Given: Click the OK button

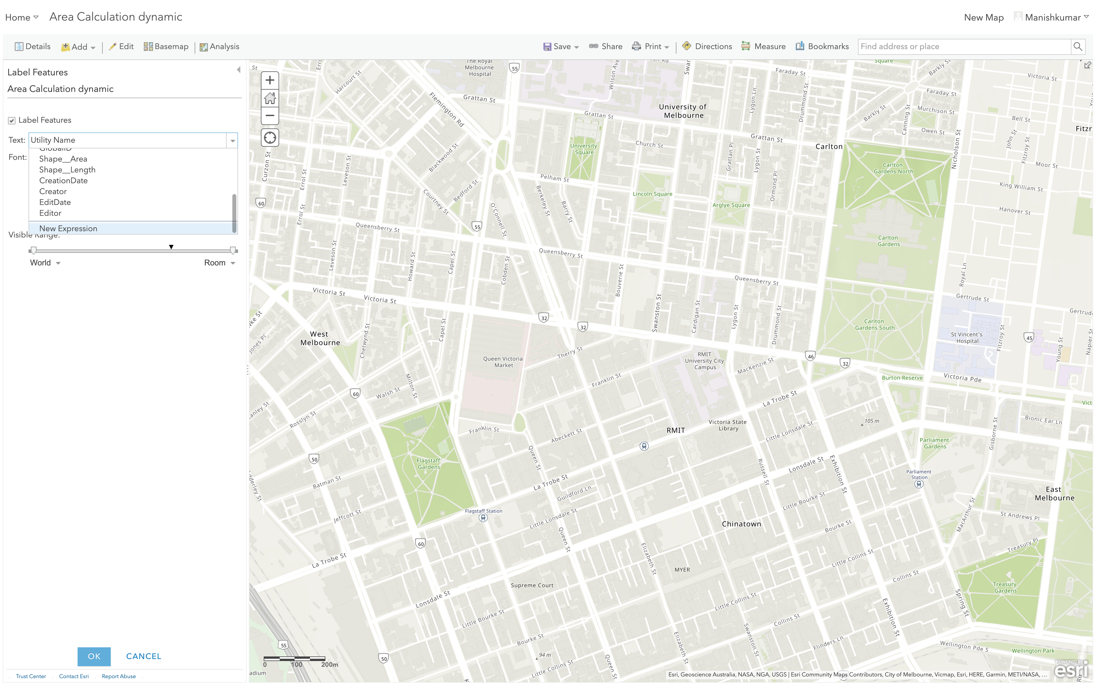Looking at the screenshot, I should pyautogui.click(x=94, y=656).
